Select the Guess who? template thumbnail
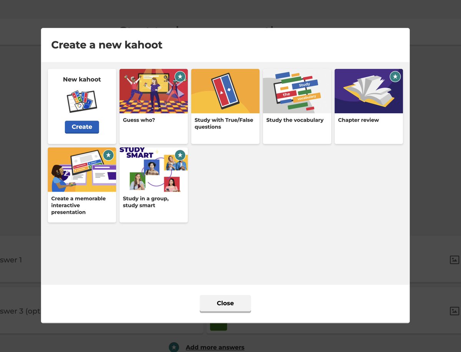 (153, 91)
